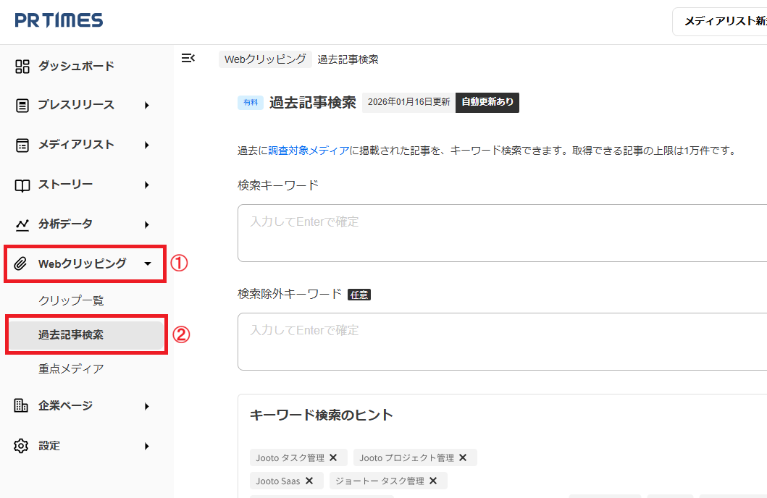Remove the ジョートー タスク管理 keyword tag
The height and width of the screenshot is (498, 767).
click(433, 480)
